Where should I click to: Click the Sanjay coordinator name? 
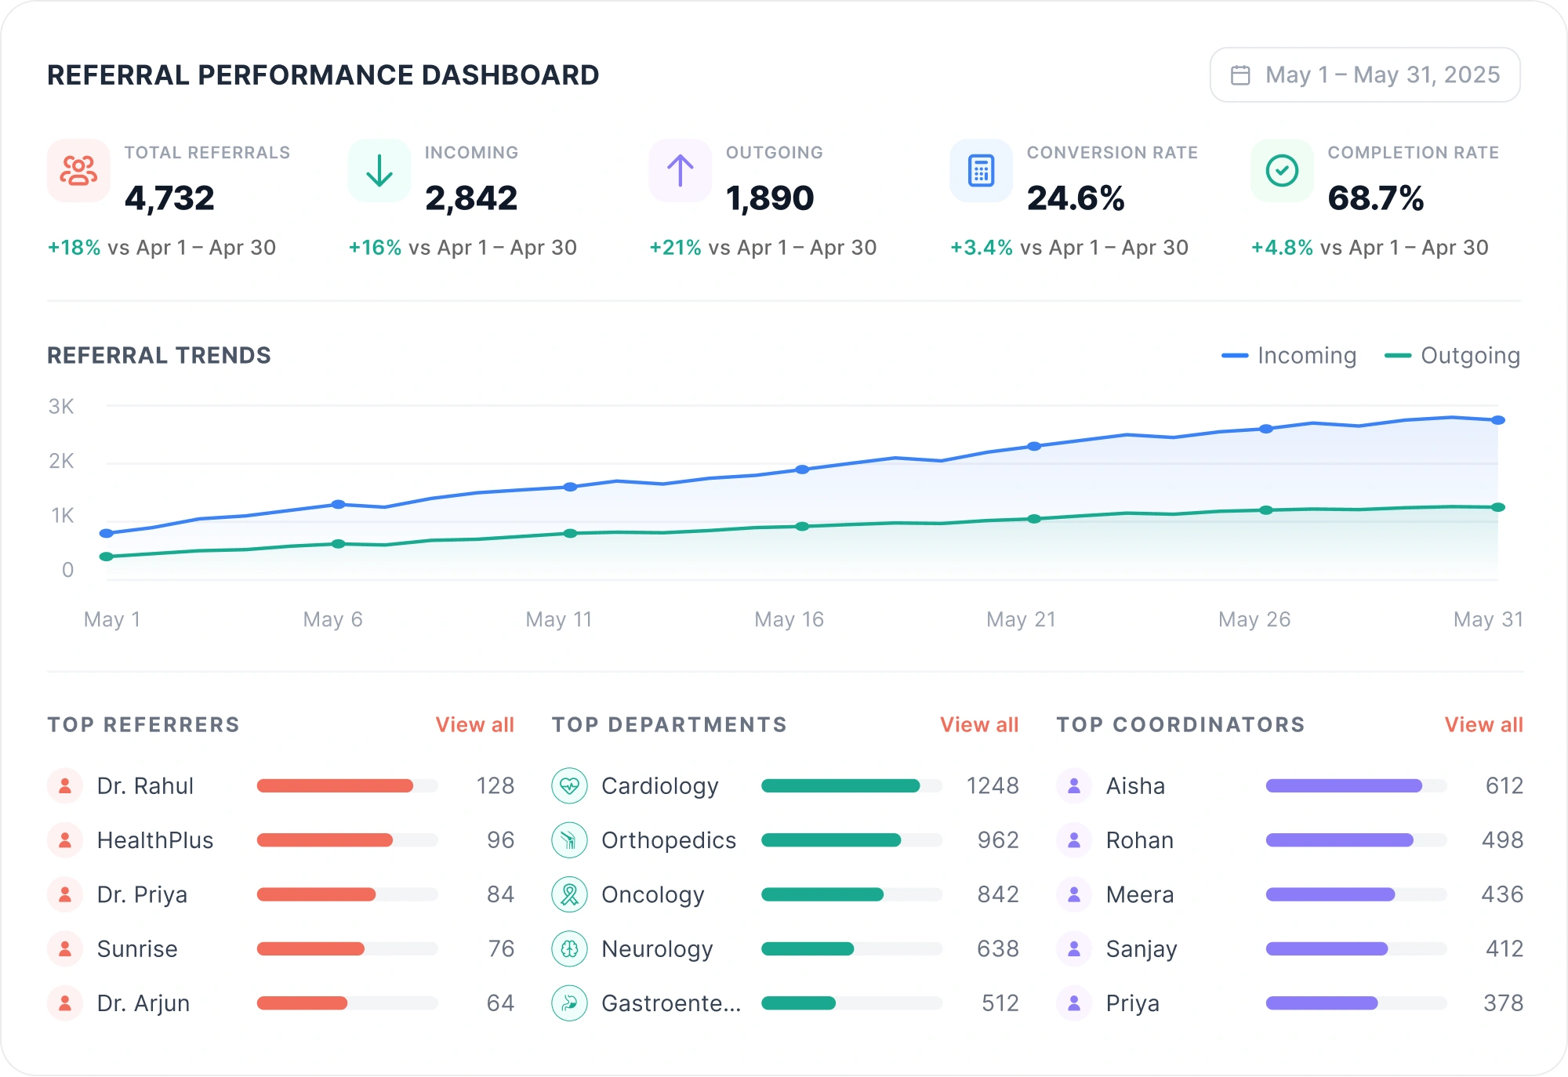(1142, 949)
